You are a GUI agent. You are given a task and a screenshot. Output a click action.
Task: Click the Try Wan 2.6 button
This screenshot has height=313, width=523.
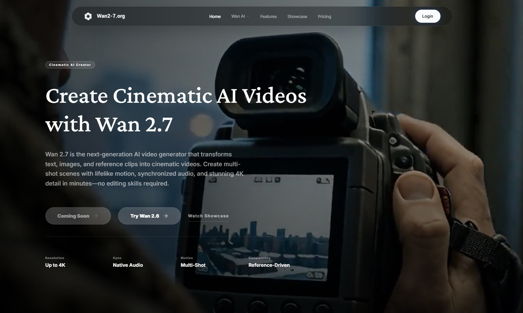[x=149, y=216]
